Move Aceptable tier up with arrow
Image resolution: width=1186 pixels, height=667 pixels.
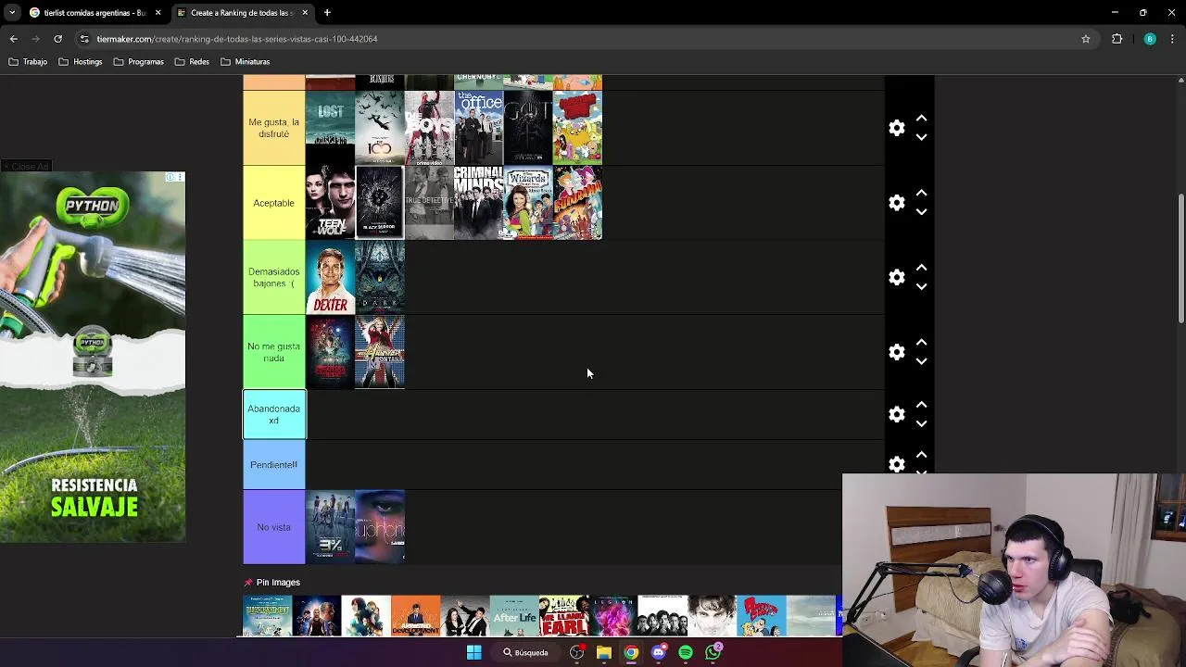[x=921, y=194]
